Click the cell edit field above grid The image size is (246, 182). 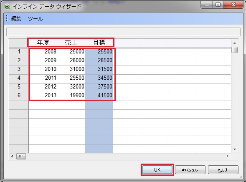[x=123, y=32]
